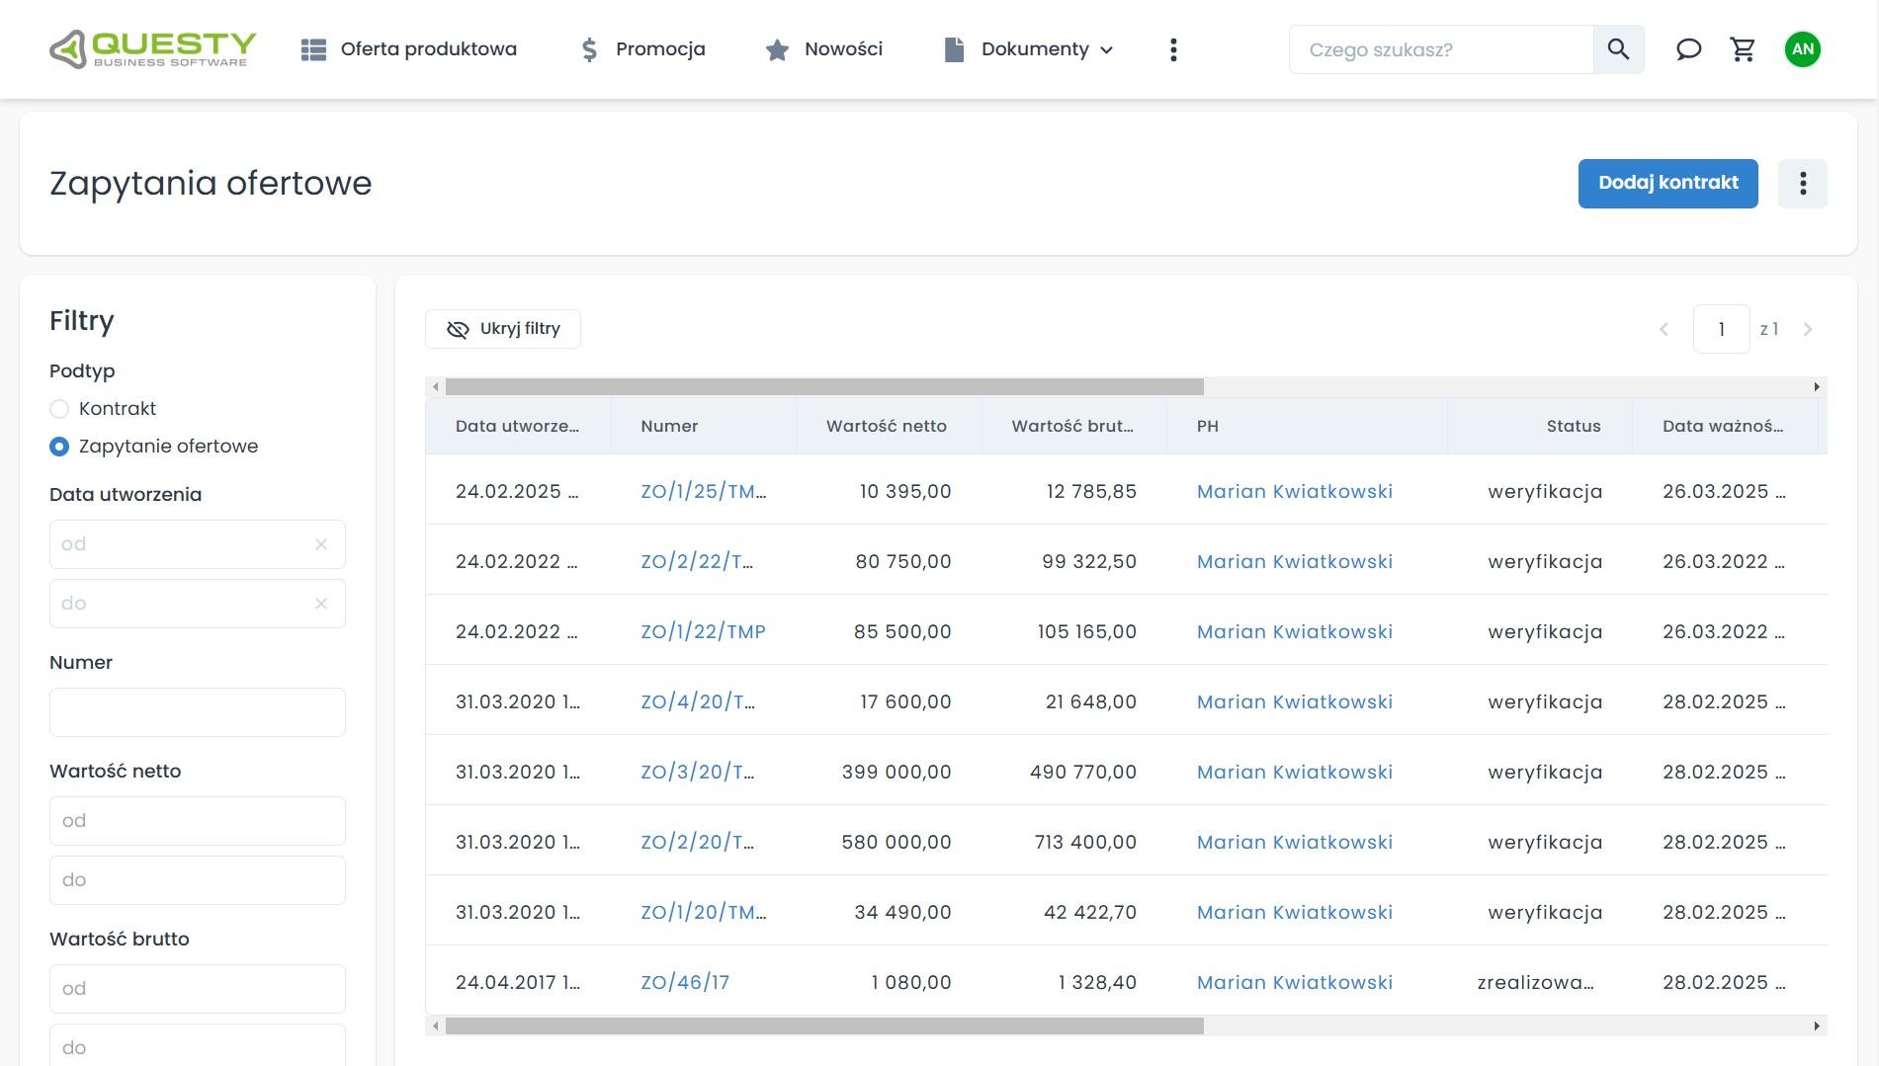Sort by Data ważnoś… column header
This screenshot has height=1066, width=1879.
pyautogui.click(x=1723, y=426)
